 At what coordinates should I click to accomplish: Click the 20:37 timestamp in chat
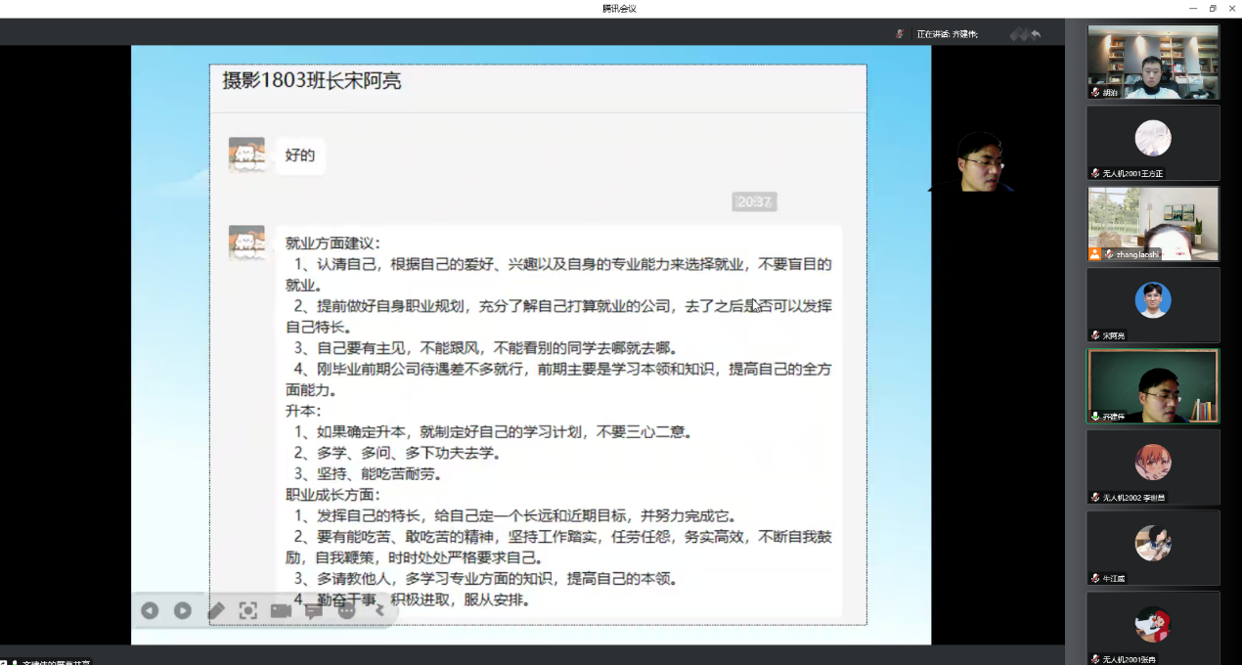point(754,201)
